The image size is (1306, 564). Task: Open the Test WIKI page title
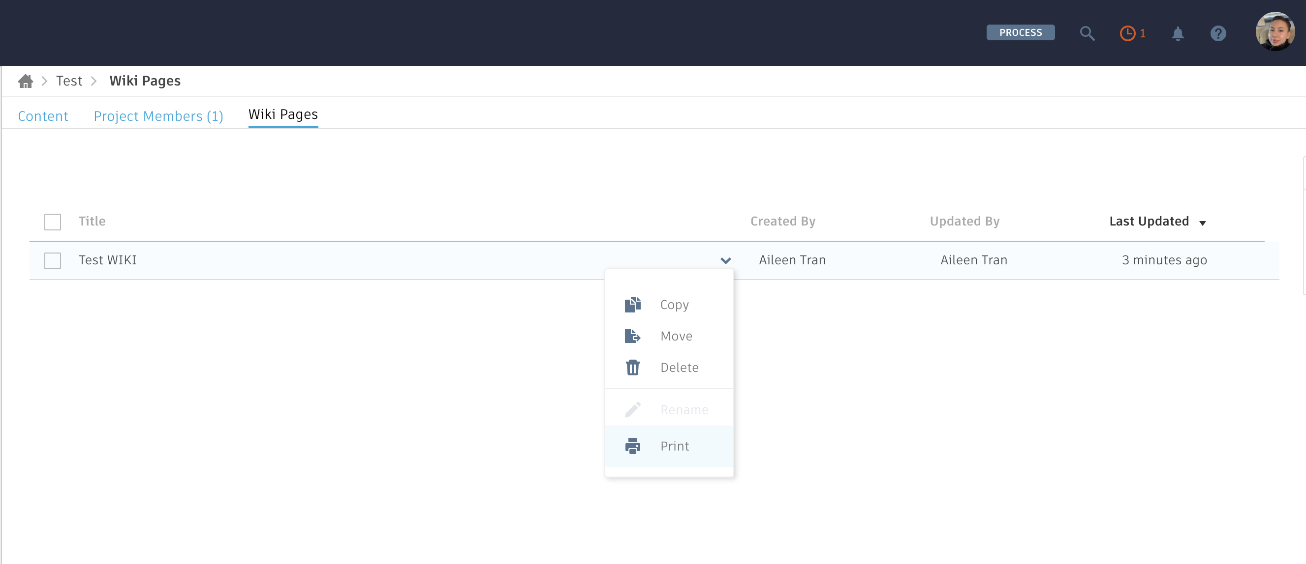tap(107, 260)
